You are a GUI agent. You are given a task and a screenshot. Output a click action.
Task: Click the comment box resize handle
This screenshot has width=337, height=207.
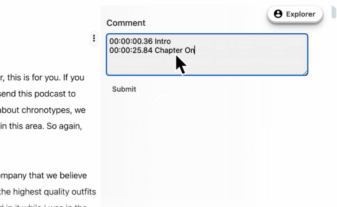tap(305, 73)
